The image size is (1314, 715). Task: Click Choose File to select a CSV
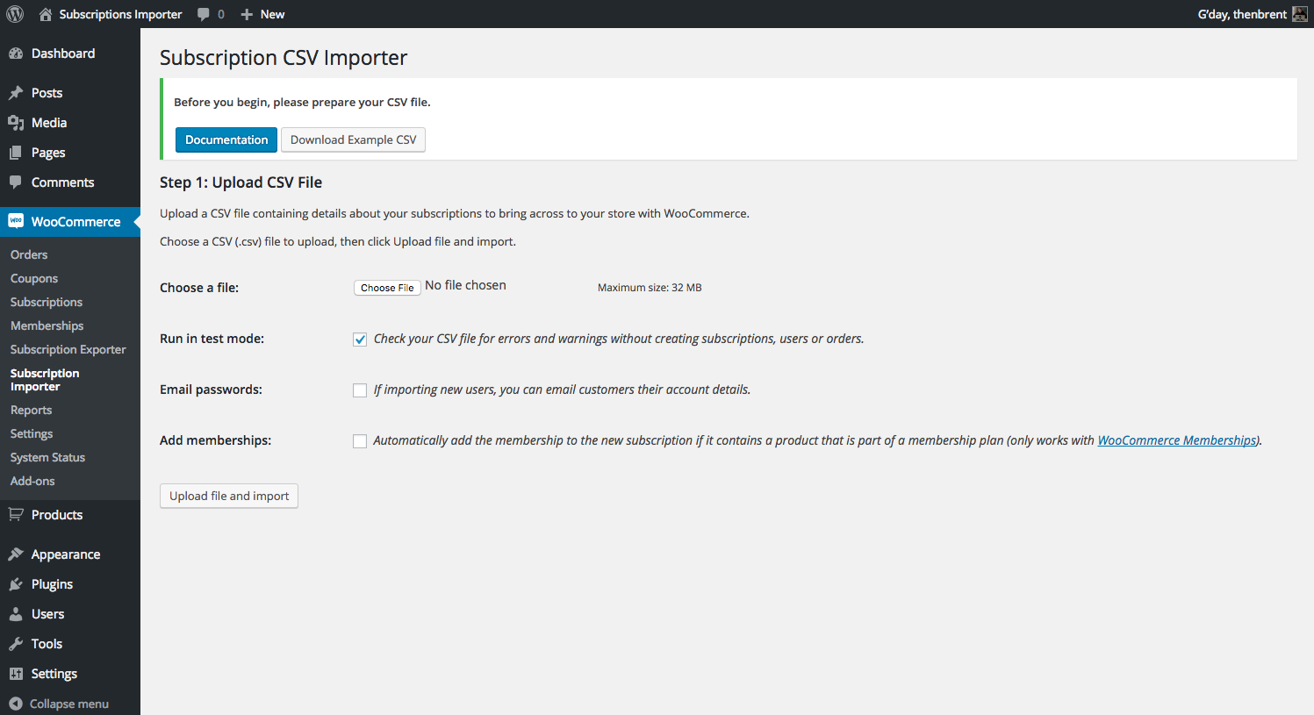pyautogui.click(x=387, y=288)
